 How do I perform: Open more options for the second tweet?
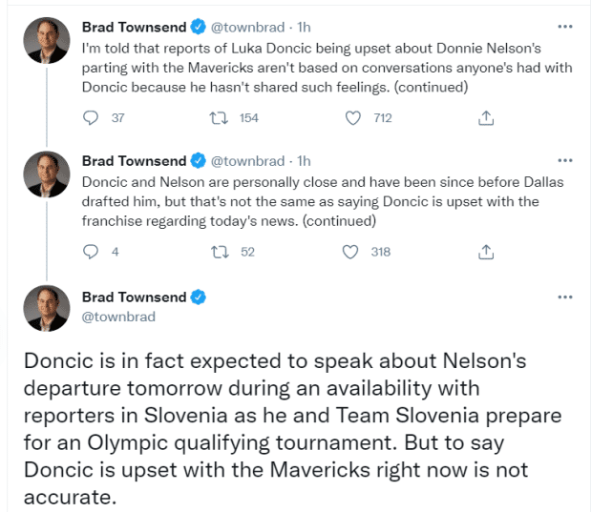click(x=565, y=160)
